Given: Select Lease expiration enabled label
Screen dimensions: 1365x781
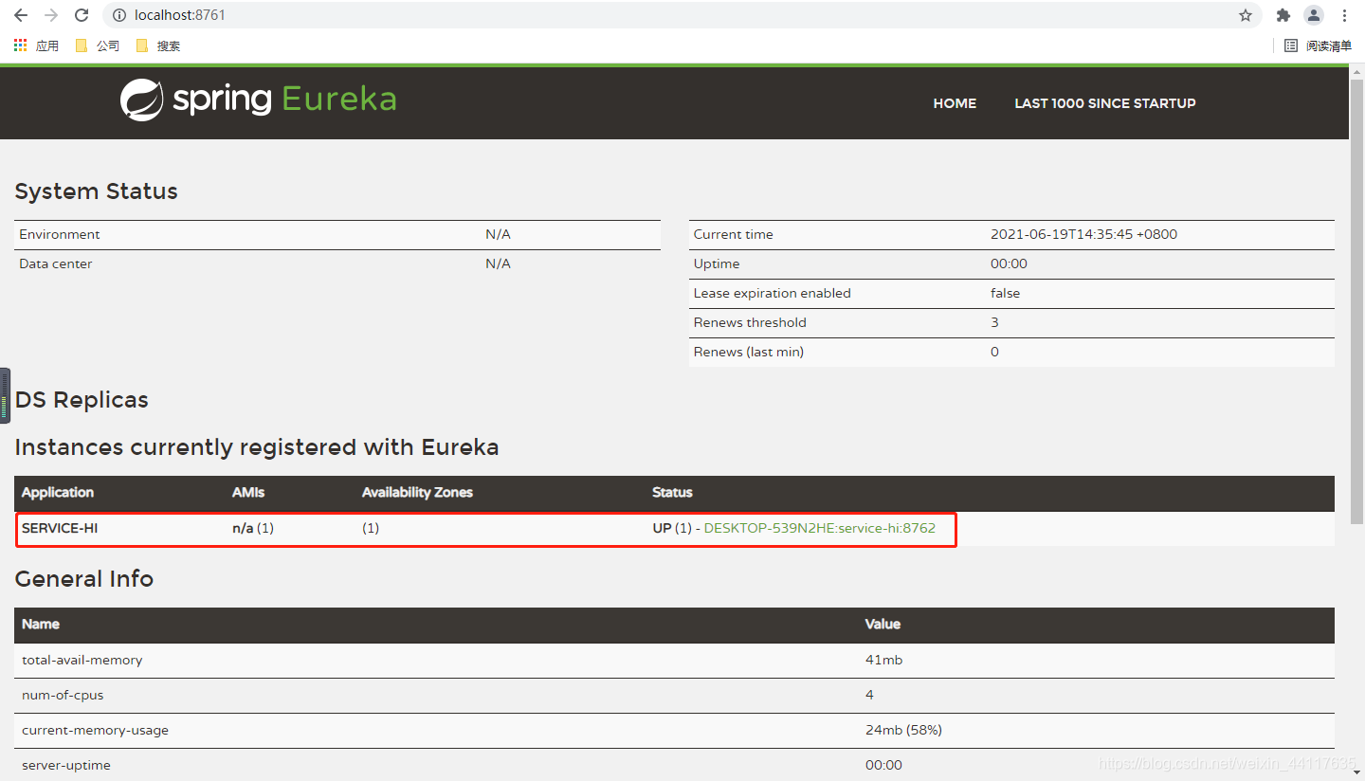Looking at the screenshot, I should [773, 293].
